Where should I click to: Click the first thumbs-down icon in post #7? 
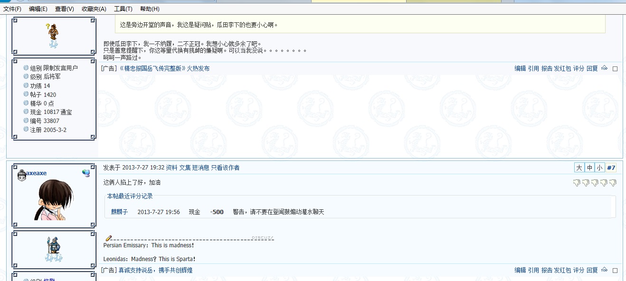point(577,183)
